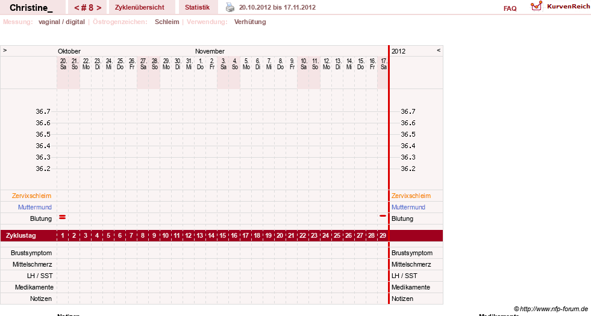This screenshot has height=316, width=591.
Task: Click the '31. Mi' date column header
Action: 189,64
